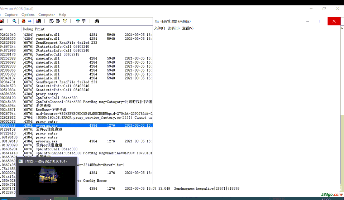The height and width of the screenshot is (200, 344).
Task: Open the Capture menu in DebugView
Action: pyautogui.click(x=11, y=15)
